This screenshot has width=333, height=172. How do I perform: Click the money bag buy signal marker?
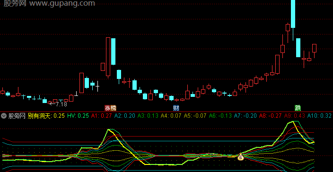(240, 157)
